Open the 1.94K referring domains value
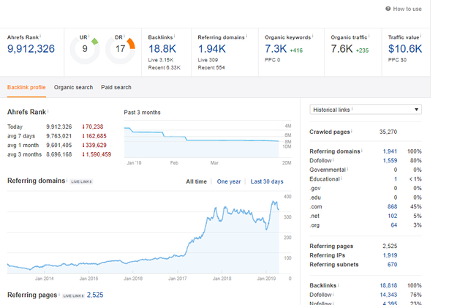The width and height of the screenshot is (468, 305). (212, 49)
